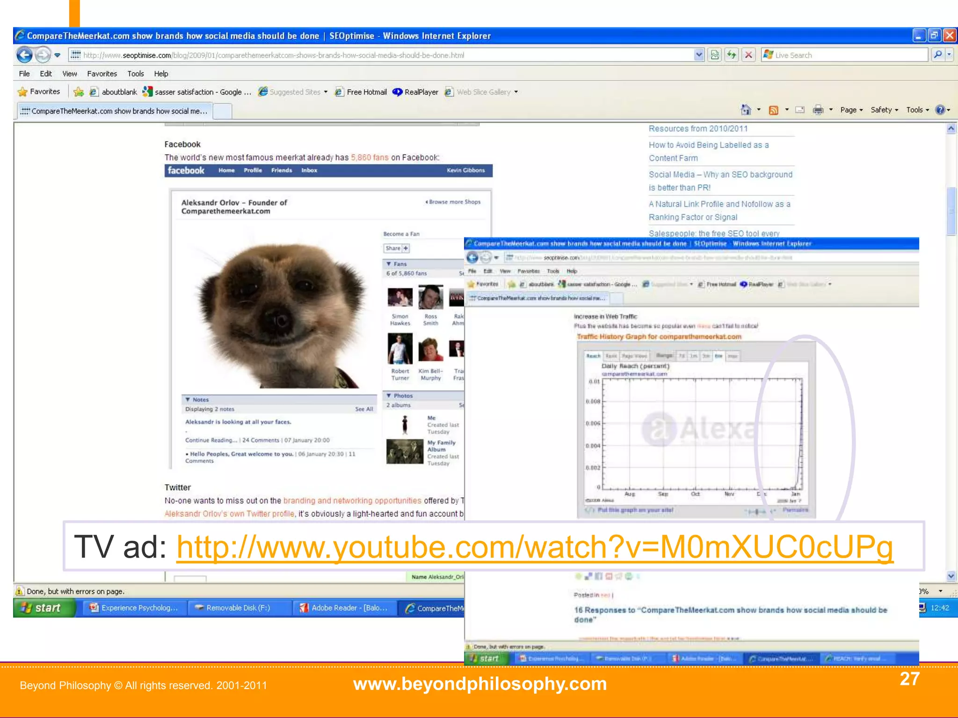Click the Add to Favorites Bar star icon
Viewport: 958px width, 718px height.
pyautogui.click(x=79, y=92)
